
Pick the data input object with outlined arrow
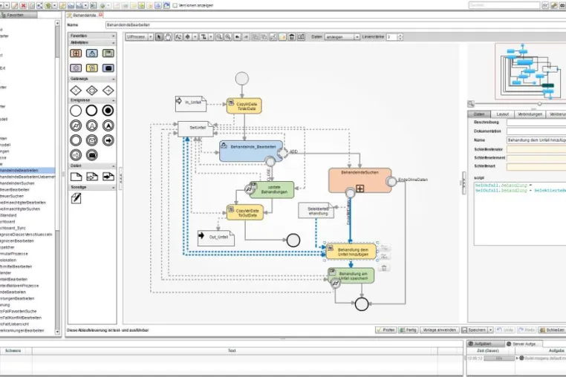pyautogui.click(x=92, y=177)
